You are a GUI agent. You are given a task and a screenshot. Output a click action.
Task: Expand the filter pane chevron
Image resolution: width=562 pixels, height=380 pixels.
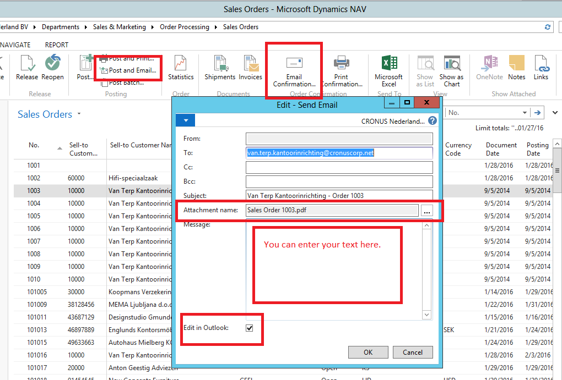[x=555, y=113]
